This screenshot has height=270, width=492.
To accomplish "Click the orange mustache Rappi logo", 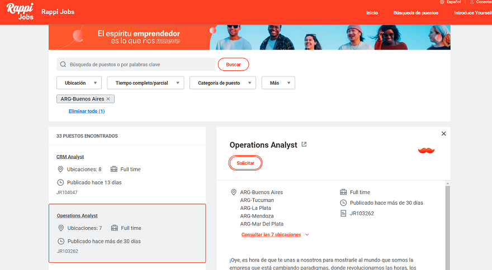I will point(426,151).
